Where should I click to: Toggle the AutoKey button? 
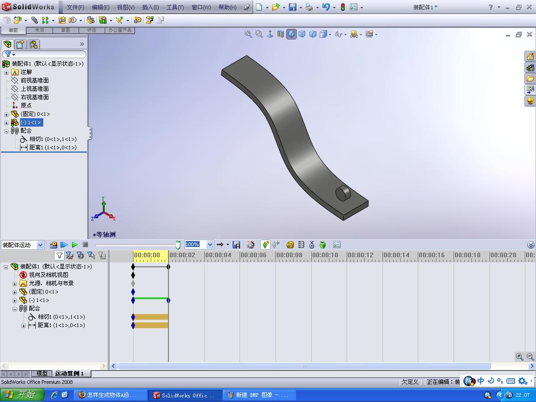(265, 245)
